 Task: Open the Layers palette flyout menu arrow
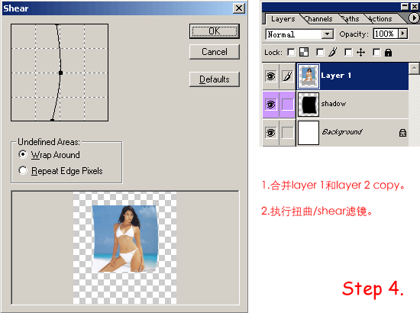click(414, 18)
